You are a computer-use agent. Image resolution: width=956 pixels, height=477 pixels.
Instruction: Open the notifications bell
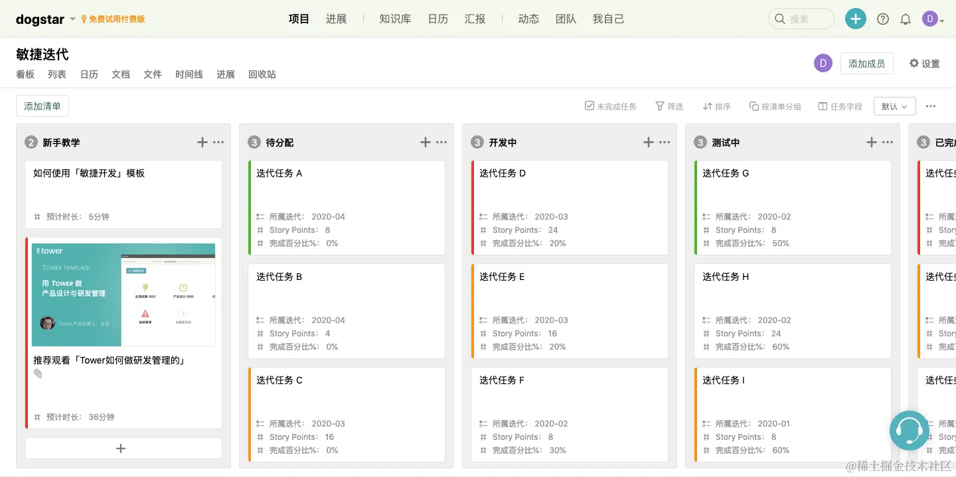point(906,19)
